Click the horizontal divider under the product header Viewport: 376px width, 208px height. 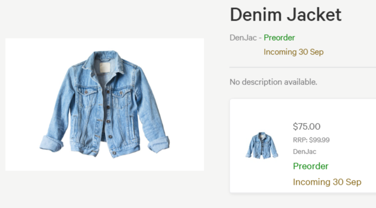302,68
